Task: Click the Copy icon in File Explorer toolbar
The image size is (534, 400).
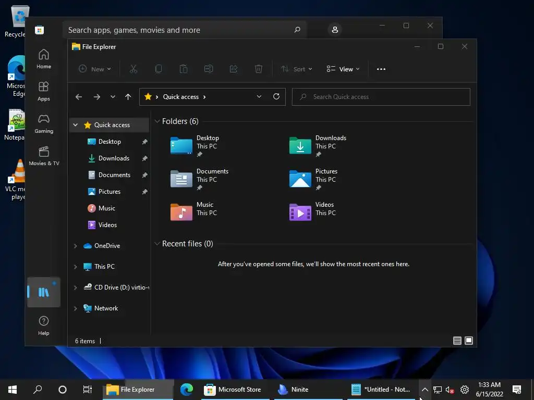Action: coord(159,69)
